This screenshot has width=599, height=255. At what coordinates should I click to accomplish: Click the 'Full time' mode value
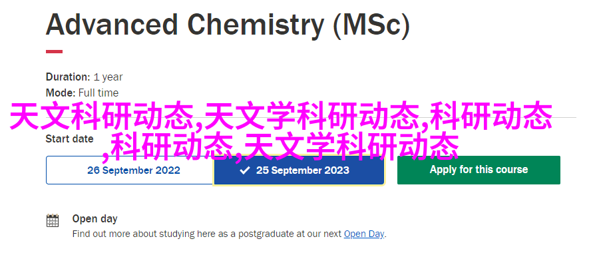pyautogui.click(x=99, y=93)
